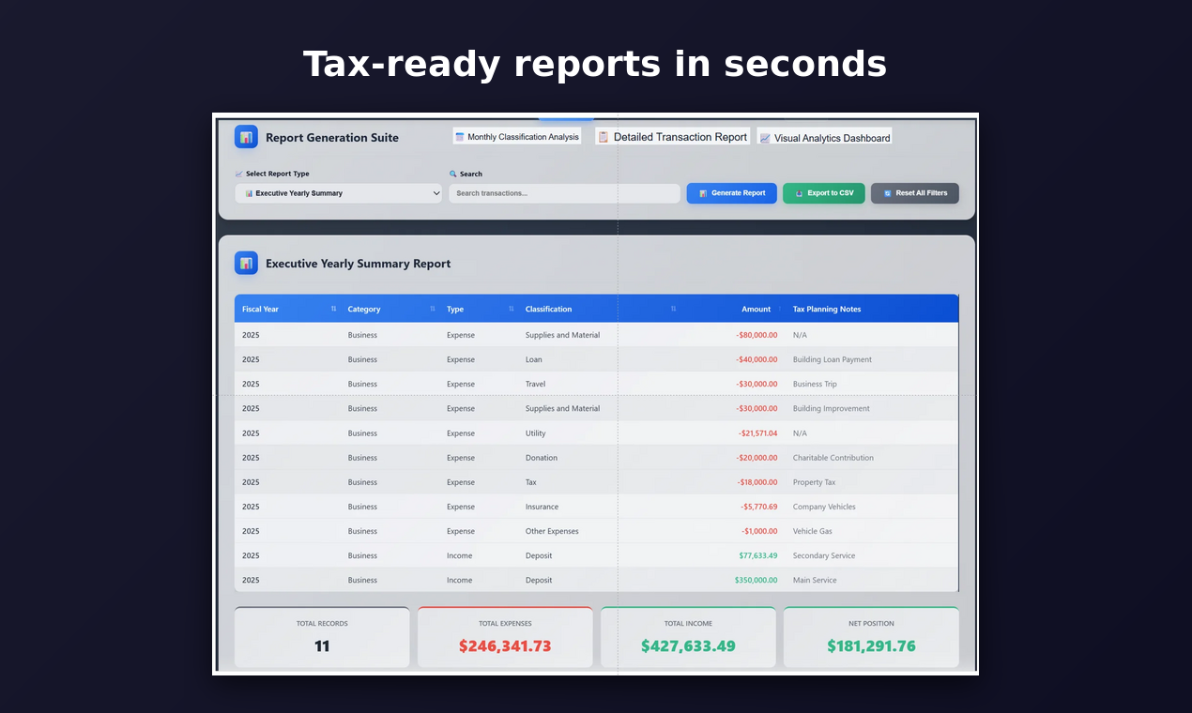
Task: Expand the Type column sort control
Action: pos(511,309)
